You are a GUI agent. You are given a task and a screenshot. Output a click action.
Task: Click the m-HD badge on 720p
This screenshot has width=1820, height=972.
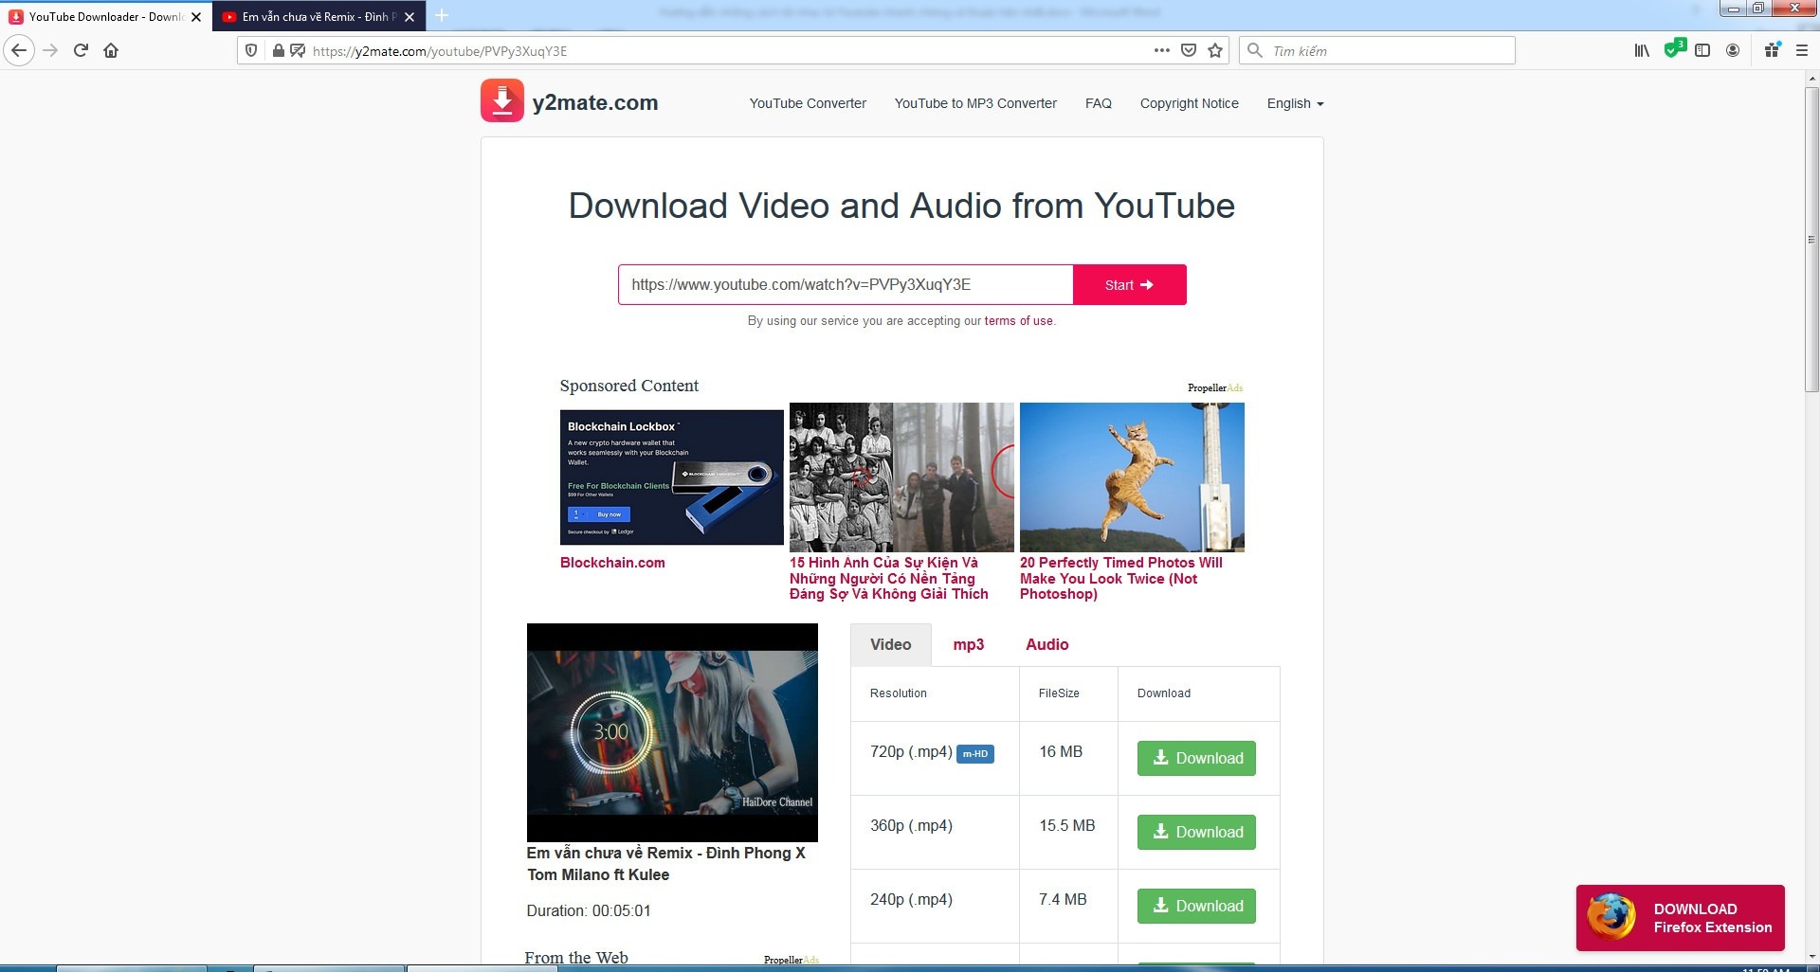pos(975,754)
